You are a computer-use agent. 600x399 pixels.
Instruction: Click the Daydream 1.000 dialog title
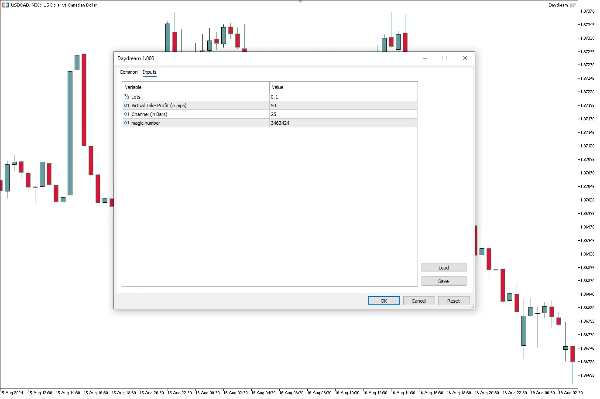pos(136,58)
